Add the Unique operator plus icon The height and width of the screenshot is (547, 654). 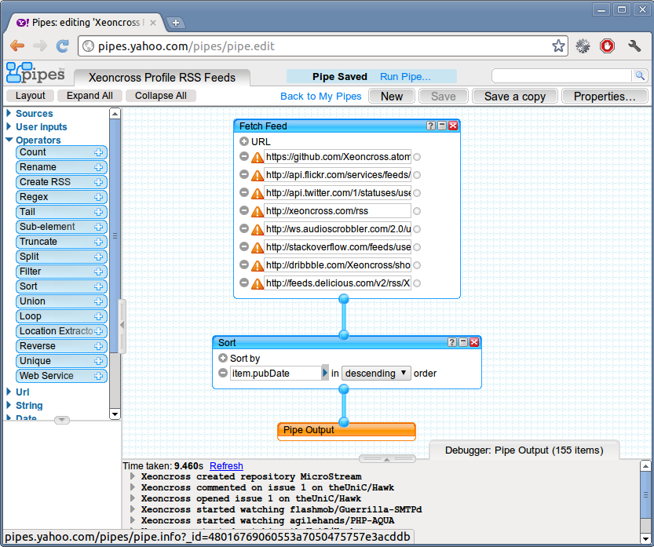(x=98, y=361)
